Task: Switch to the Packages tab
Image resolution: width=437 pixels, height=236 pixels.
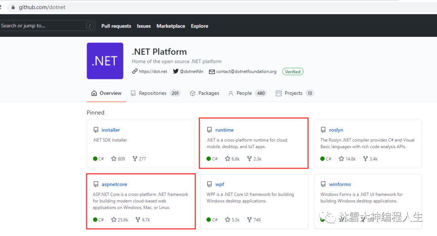Action: (205, 93)
